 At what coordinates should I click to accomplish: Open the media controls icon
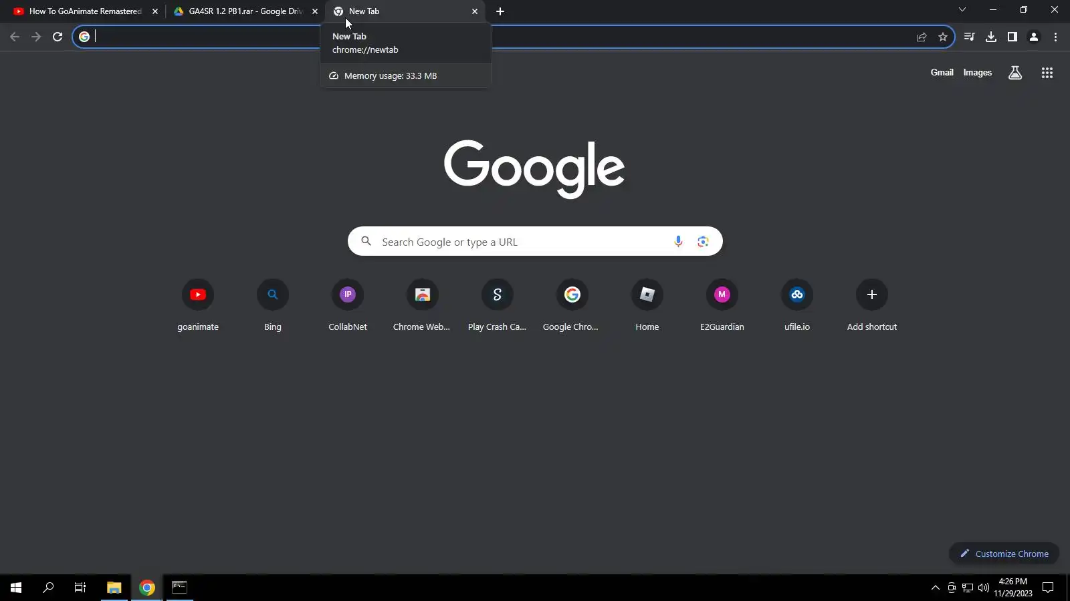click(x=969, y=37)
